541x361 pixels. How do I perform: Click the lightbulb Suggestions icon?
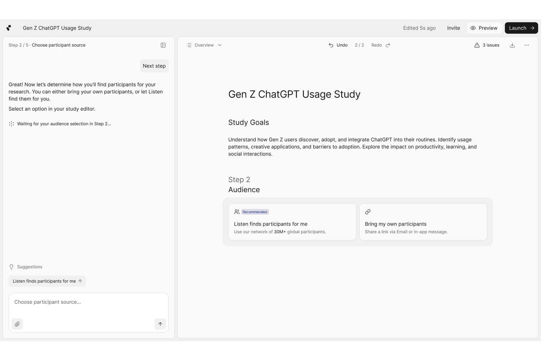[11, 267]
